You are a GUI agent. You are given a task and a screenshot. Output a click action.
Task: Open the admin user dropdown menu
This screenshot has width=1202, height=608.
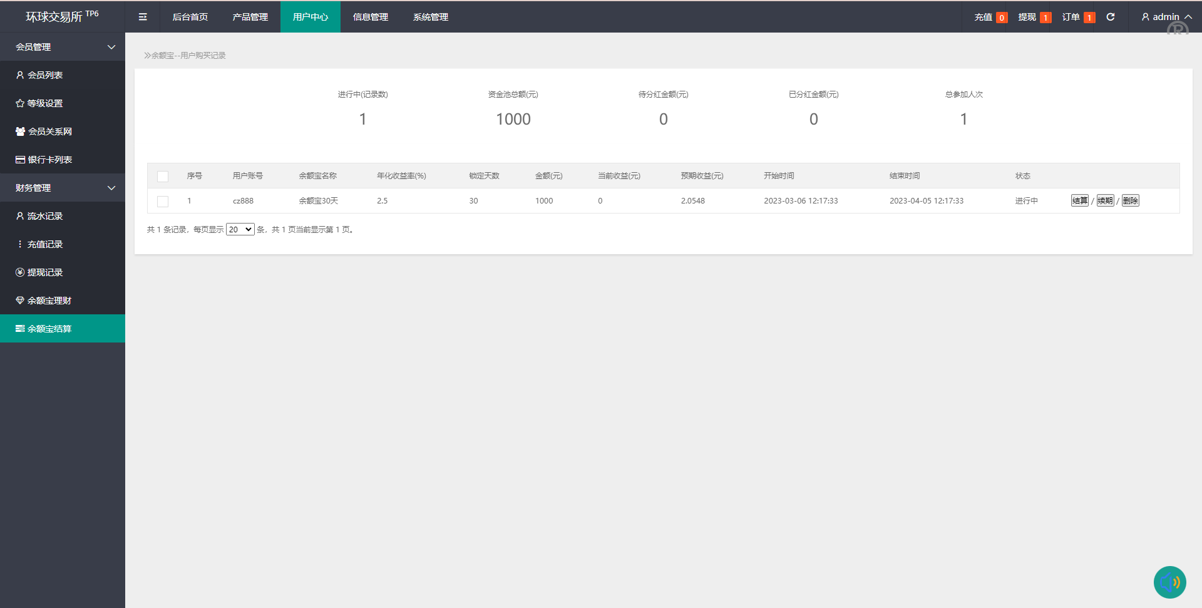1166,17
